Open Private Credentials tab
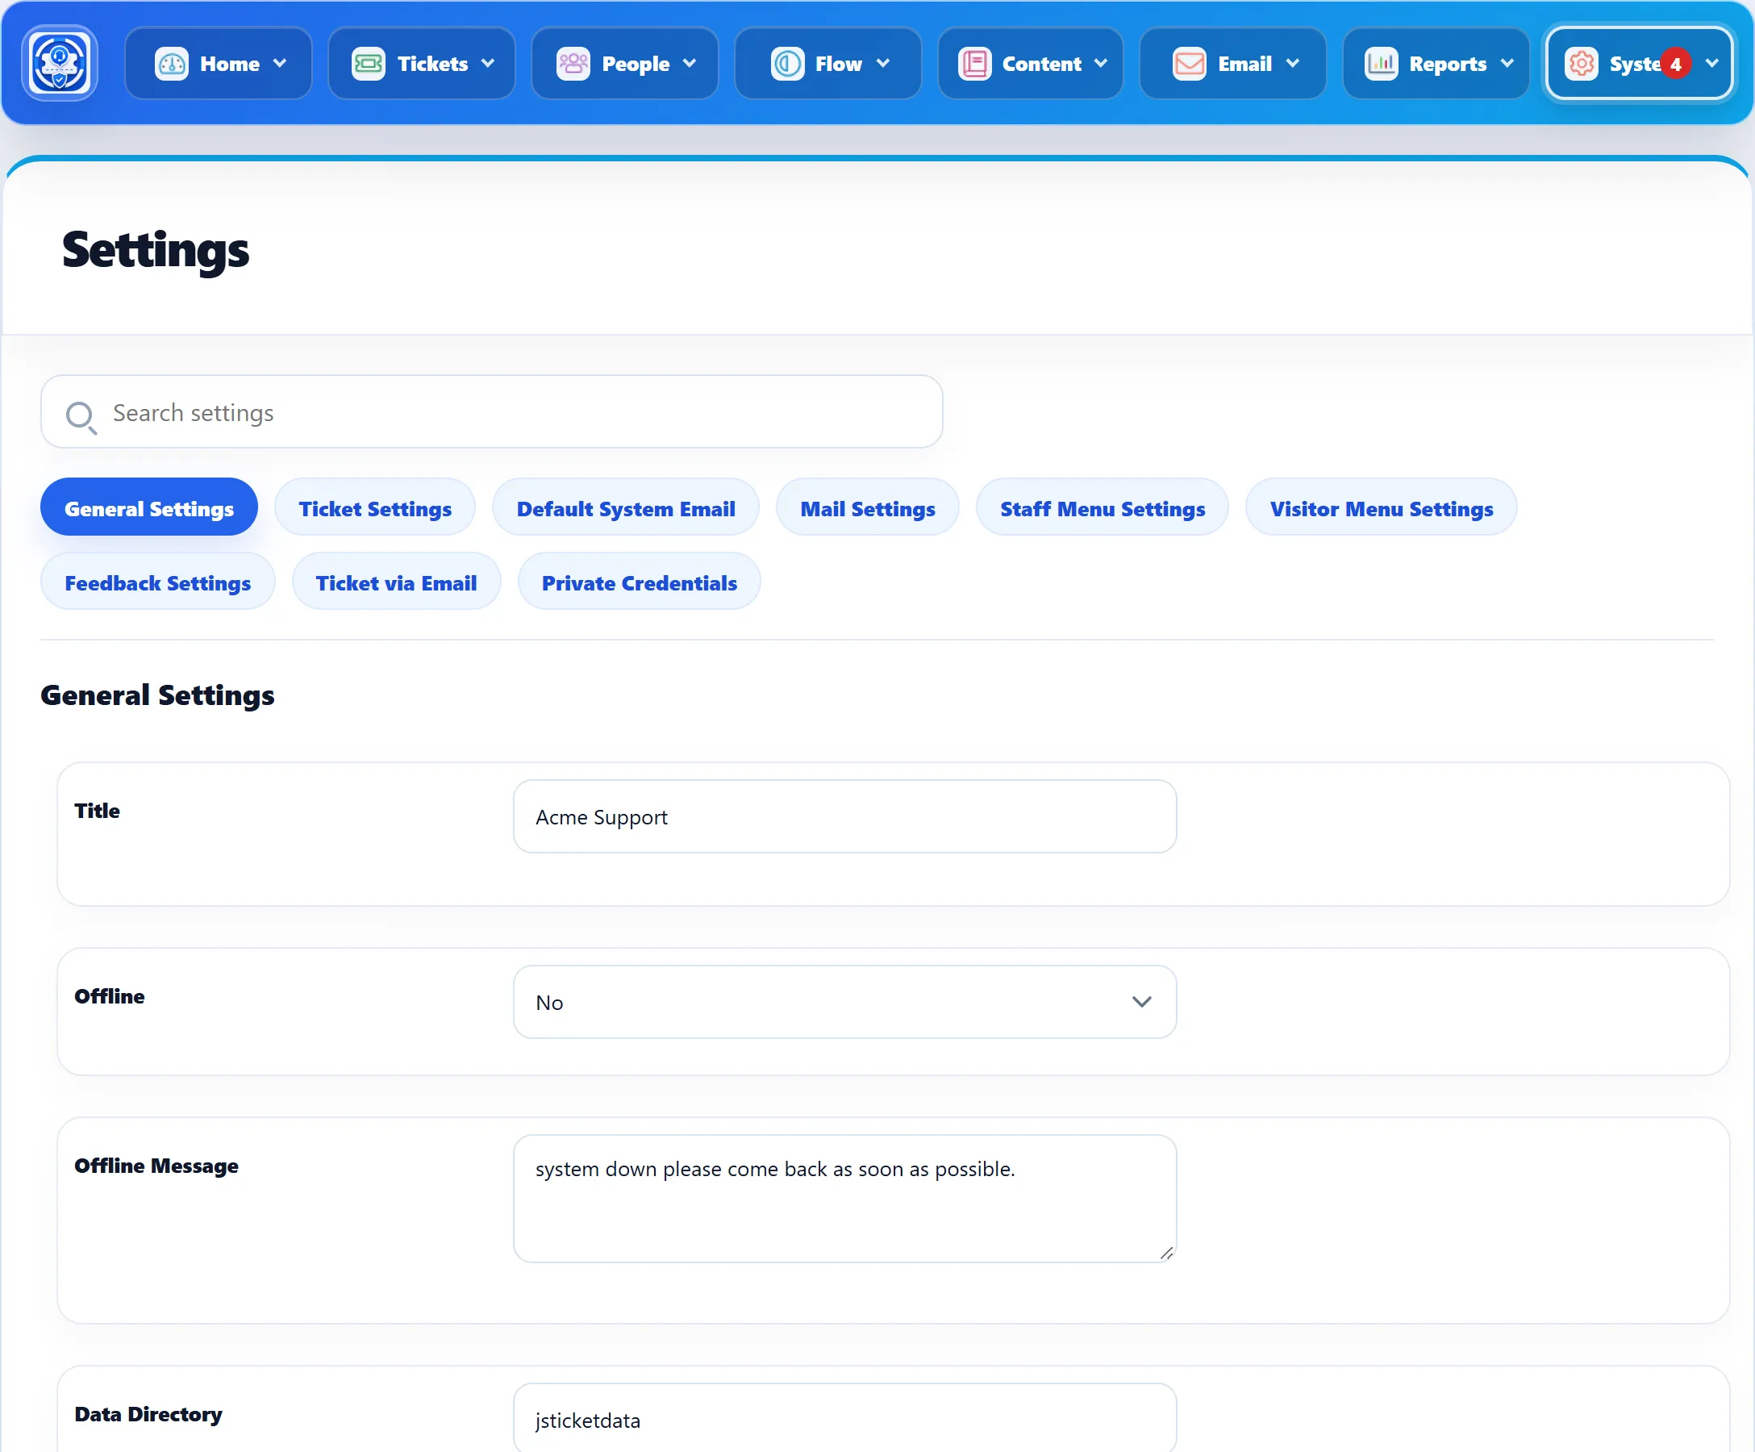Image resolution: width=1755 pixels, height=1452 pixels. [640, 582]
